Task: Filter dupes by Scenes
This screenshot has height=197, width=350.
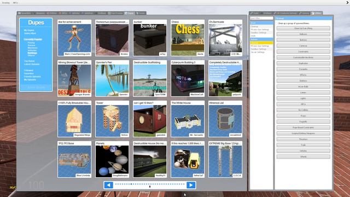Action: (x=31, y=45)
